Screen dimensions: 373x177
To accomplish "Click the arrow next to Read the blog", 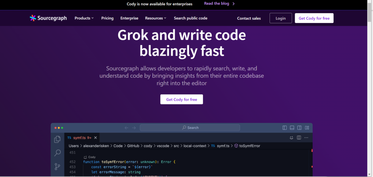I will (x=233, y=4).
